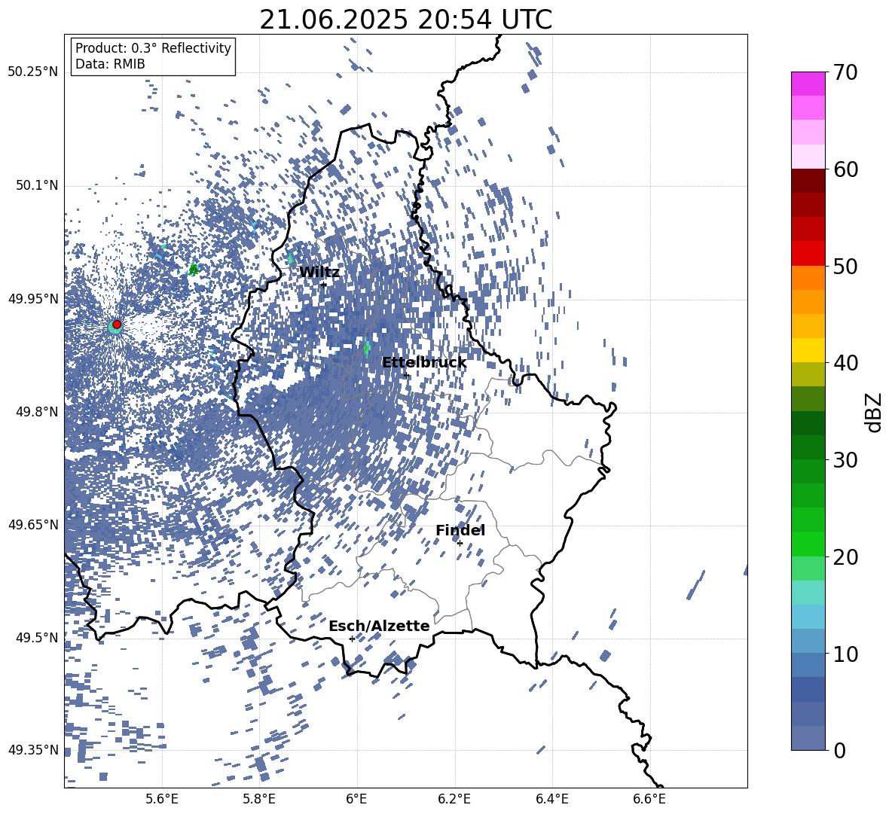Click the 49.35°N latitude label
This screenshot has height=814, width=892.
pos(33,750)
